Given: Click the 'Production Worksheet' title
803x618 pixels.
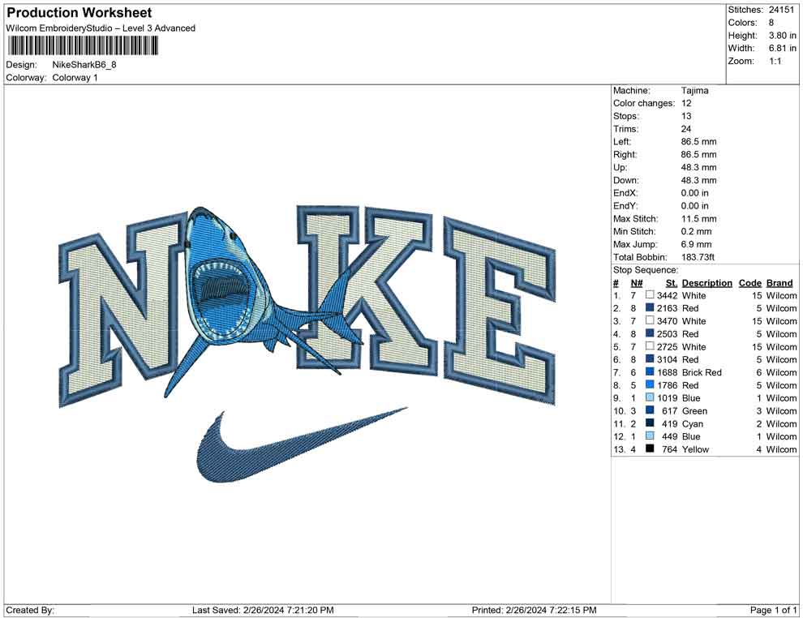Looking at the screenshot, I should (79, 13).
